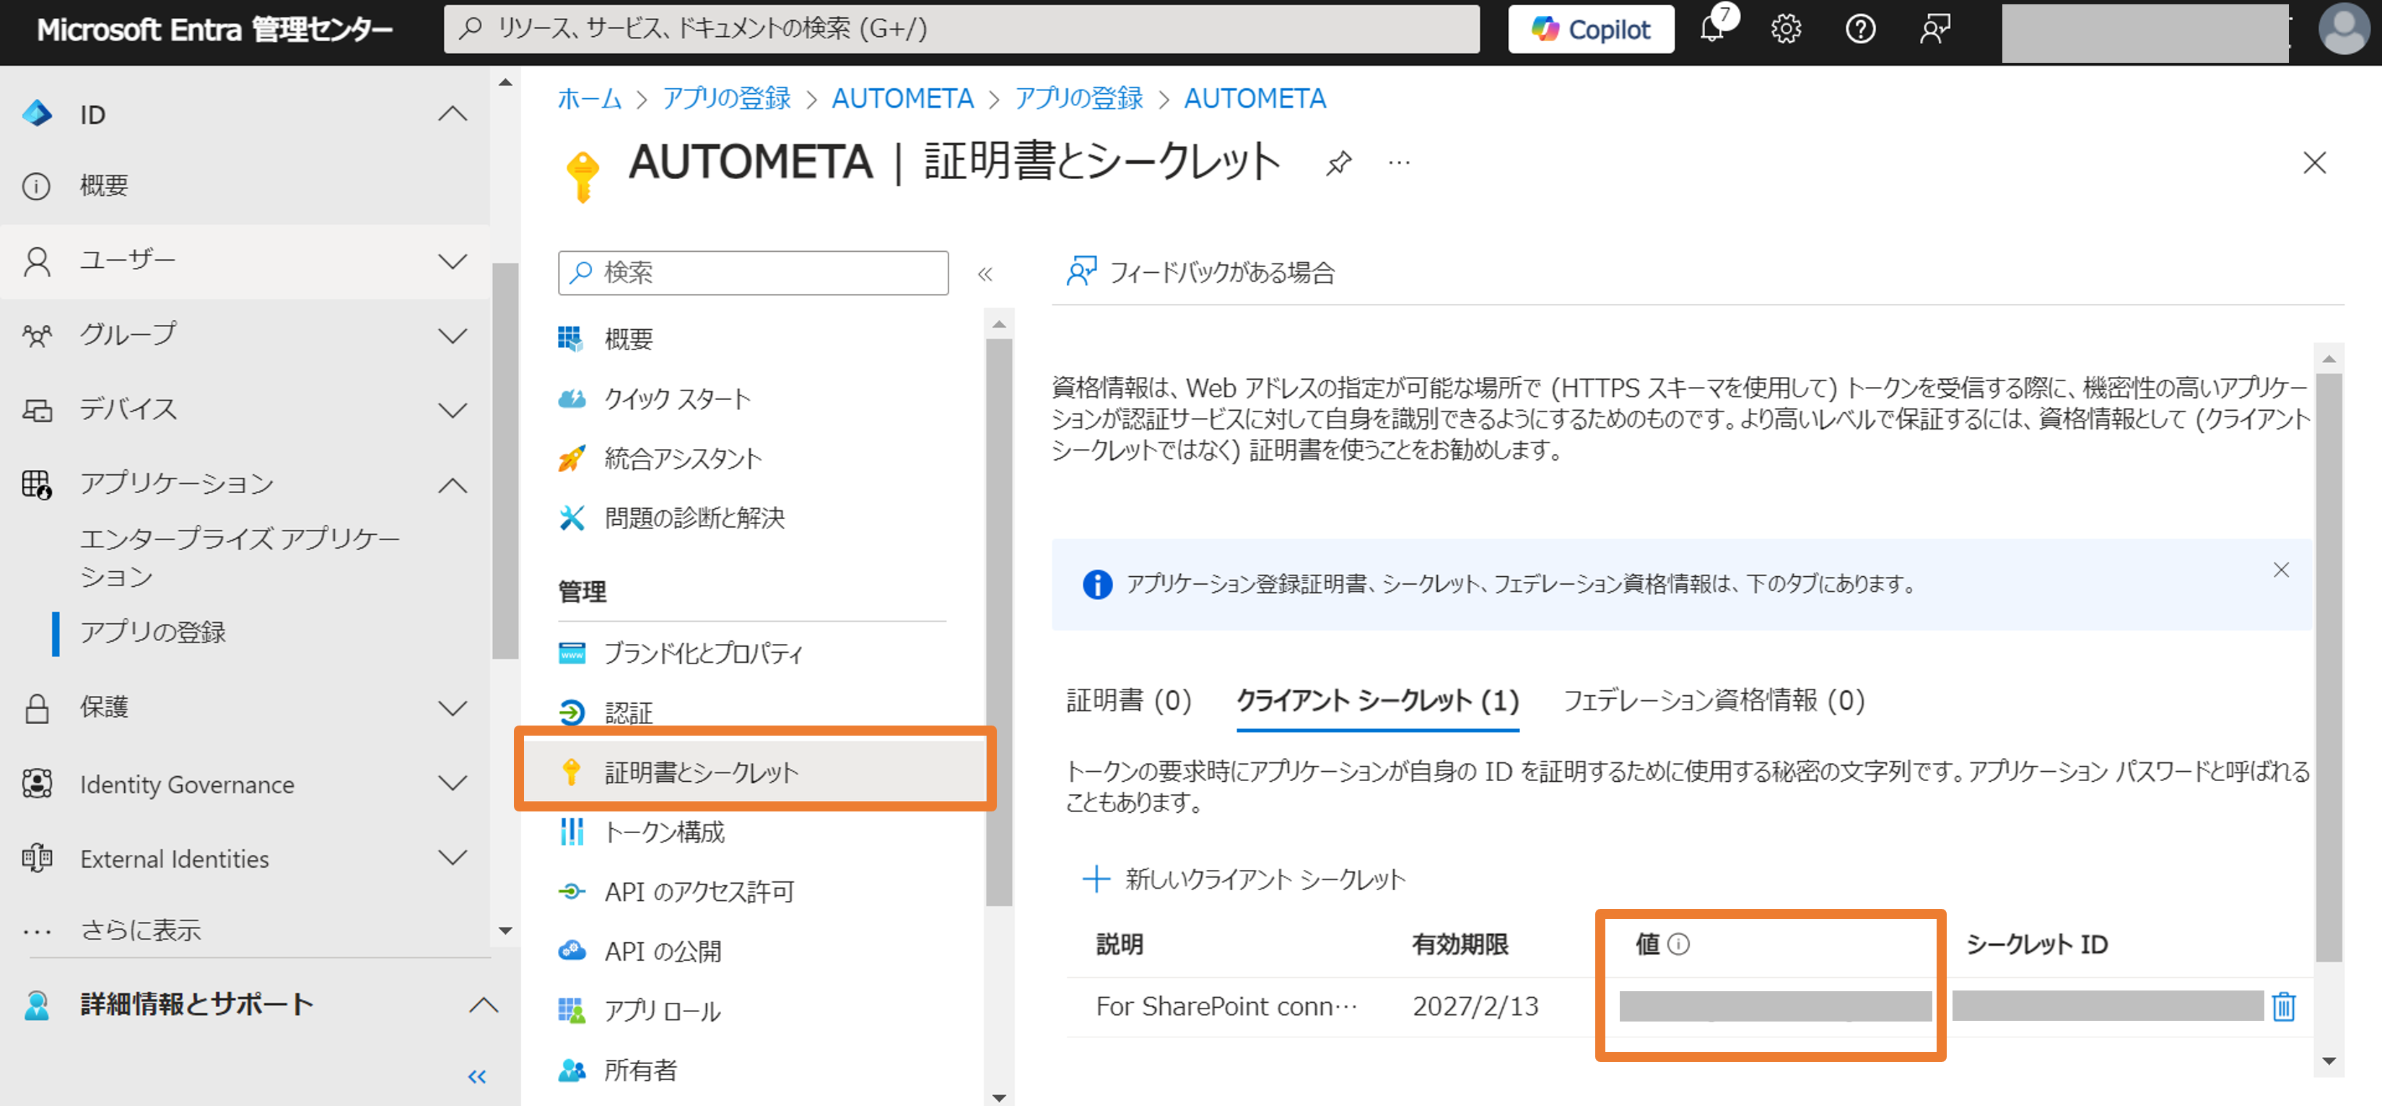2382x1106 pixels.
Task: Delete the For SharePoint secret via trash icon
Action: [2283, 1006]
